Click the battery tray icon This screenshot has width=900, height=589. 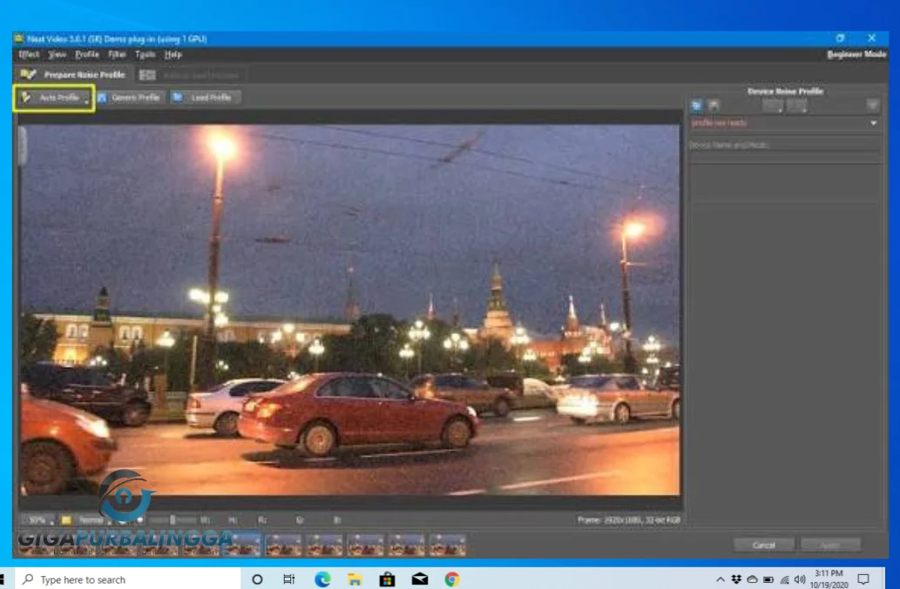pyautogui.click(x=768, y=579)
